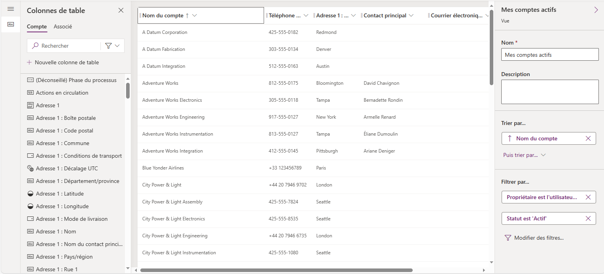Image resolution: width=604 pixels, height=274 pixels.
Task: Close the Colonnes de table panel
Action: pyautogui.click(x=121, y=10)
